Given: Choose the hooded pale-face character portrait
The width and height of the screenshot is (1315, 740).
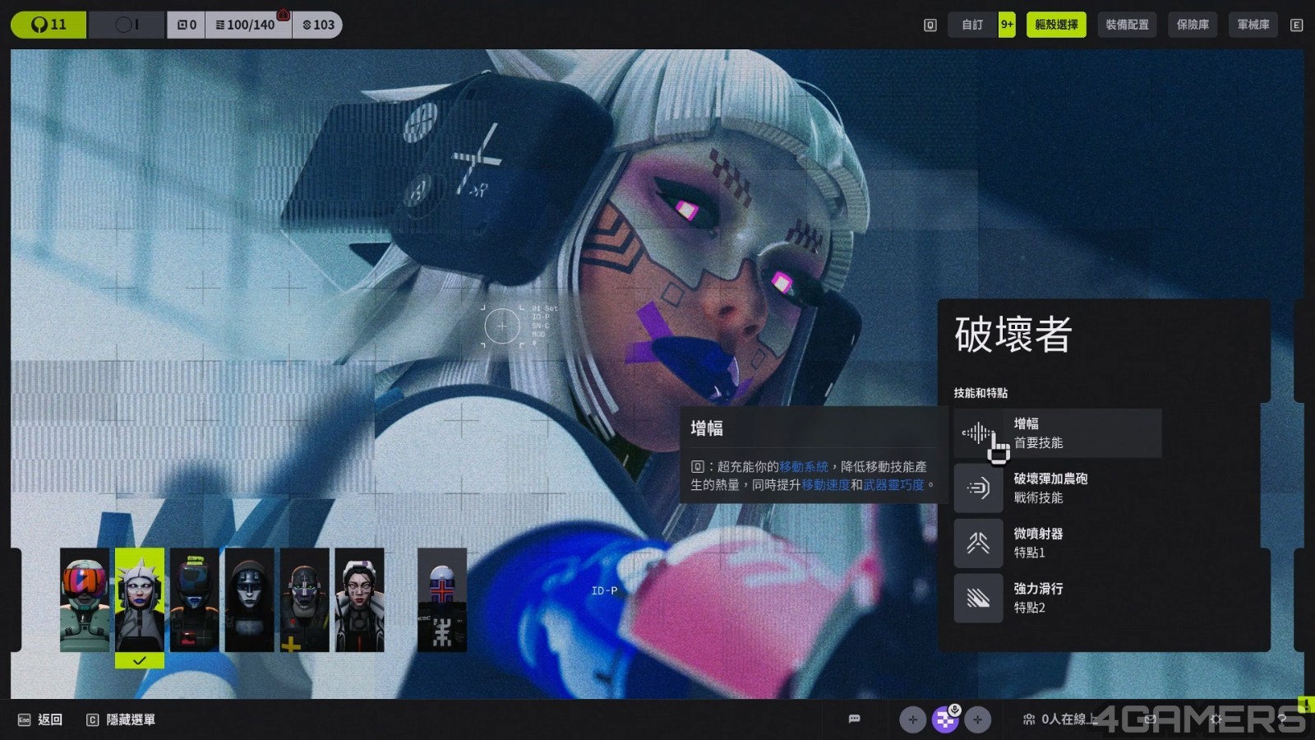Looking at the screenshot, I should click(249, 600).
